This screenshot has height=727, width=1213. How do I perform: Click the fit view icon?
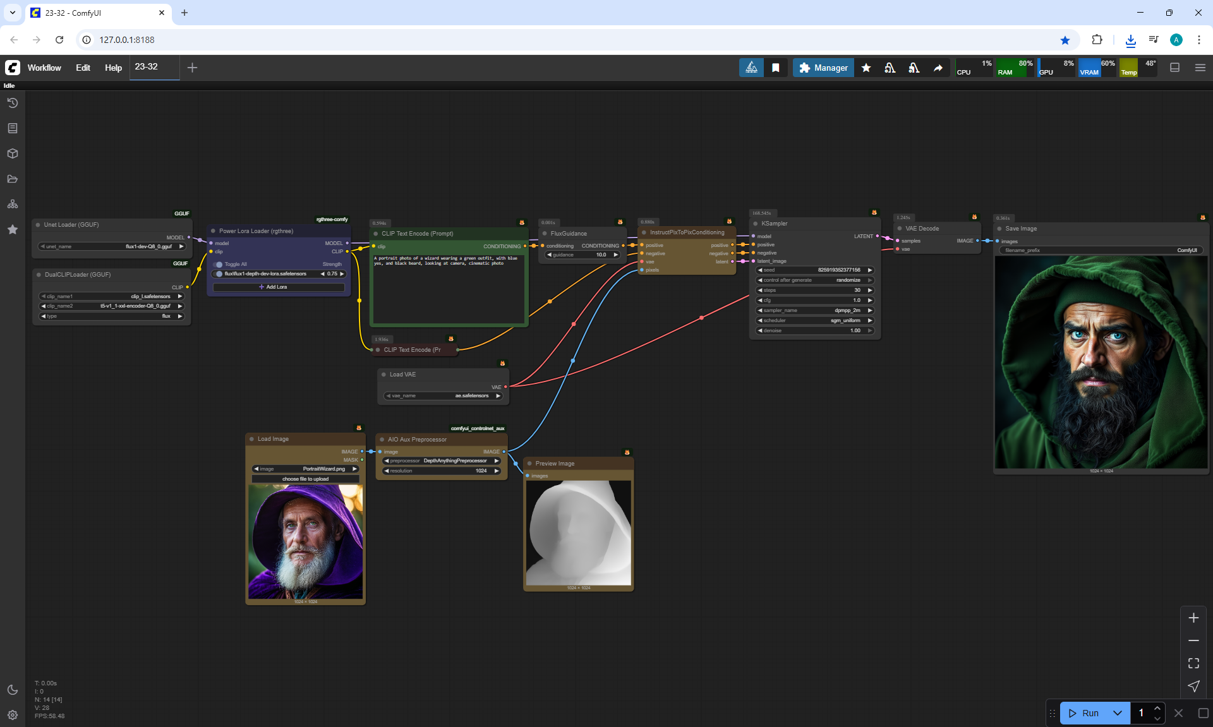point(1193,663)
